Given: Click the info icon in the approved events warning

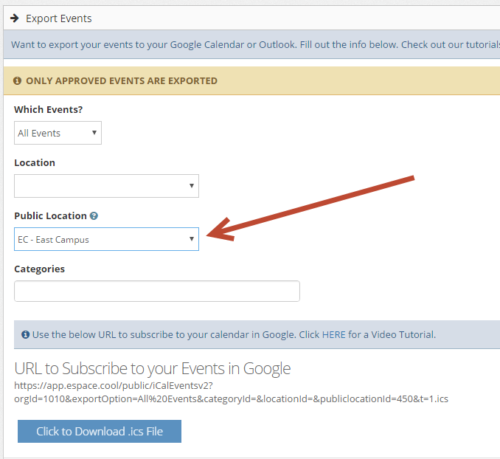Looking at the screenshot, I should 17,80.
